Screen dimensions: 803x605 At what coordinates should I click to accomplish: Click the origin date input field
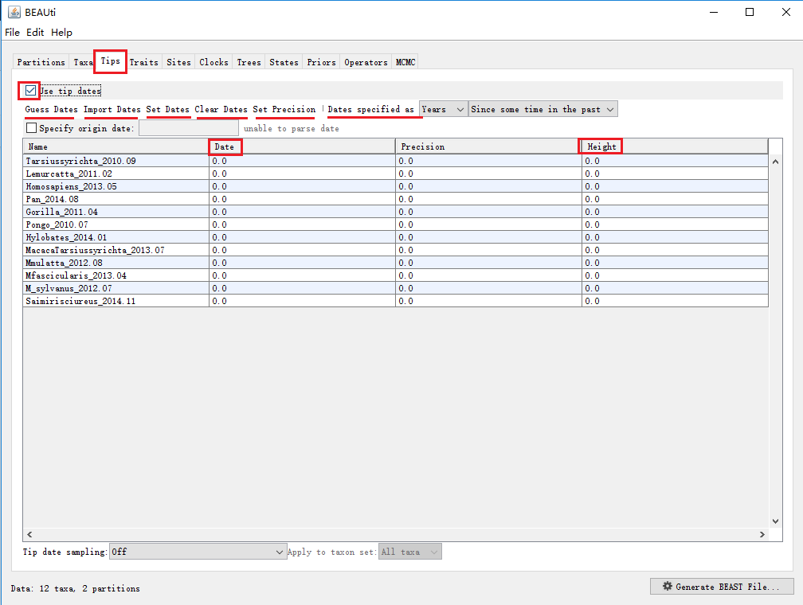189,127
